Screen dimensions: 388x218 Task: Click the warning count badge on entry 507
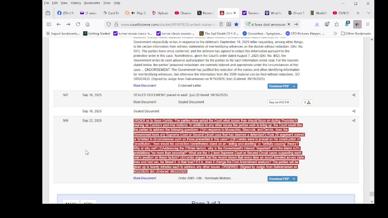point(307,102)
